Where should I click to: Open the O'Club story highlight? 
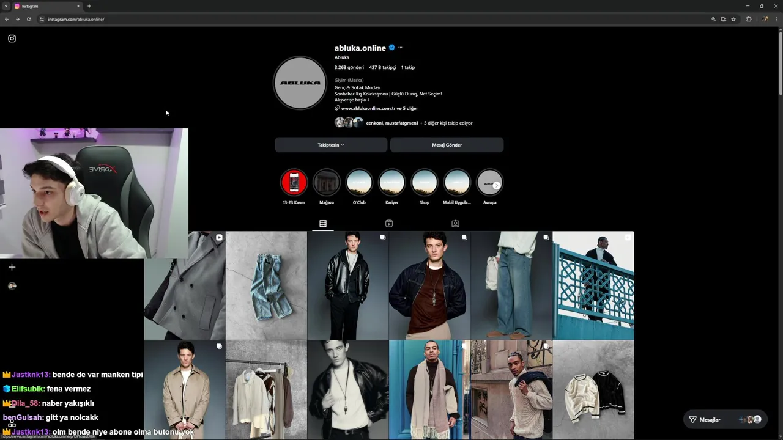tap(359, 182)
